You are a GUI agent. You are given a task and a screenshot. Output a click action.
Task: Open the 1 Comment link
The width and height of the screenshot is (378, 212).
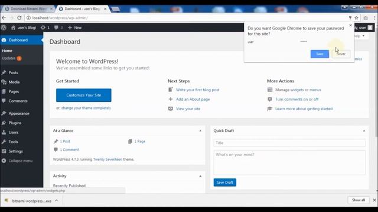click(69, 150)
